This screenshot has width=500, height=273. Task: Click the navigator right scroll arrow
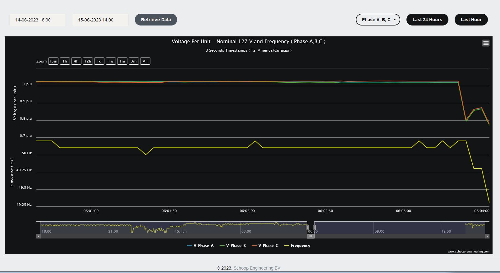click(x=487, y=236)
